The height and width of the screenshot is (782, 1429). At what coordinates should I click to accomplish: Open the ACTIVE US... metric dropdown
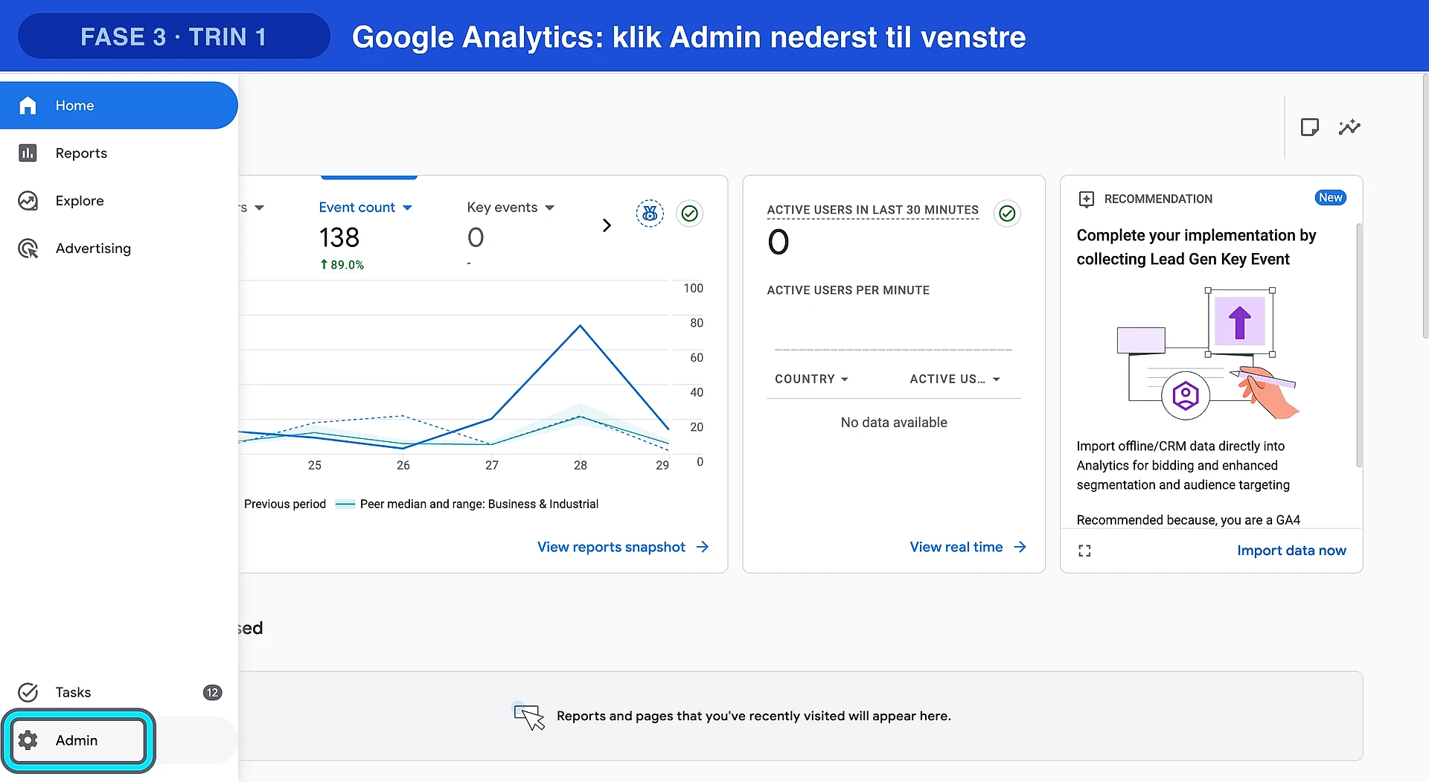(x=955, y=379)
